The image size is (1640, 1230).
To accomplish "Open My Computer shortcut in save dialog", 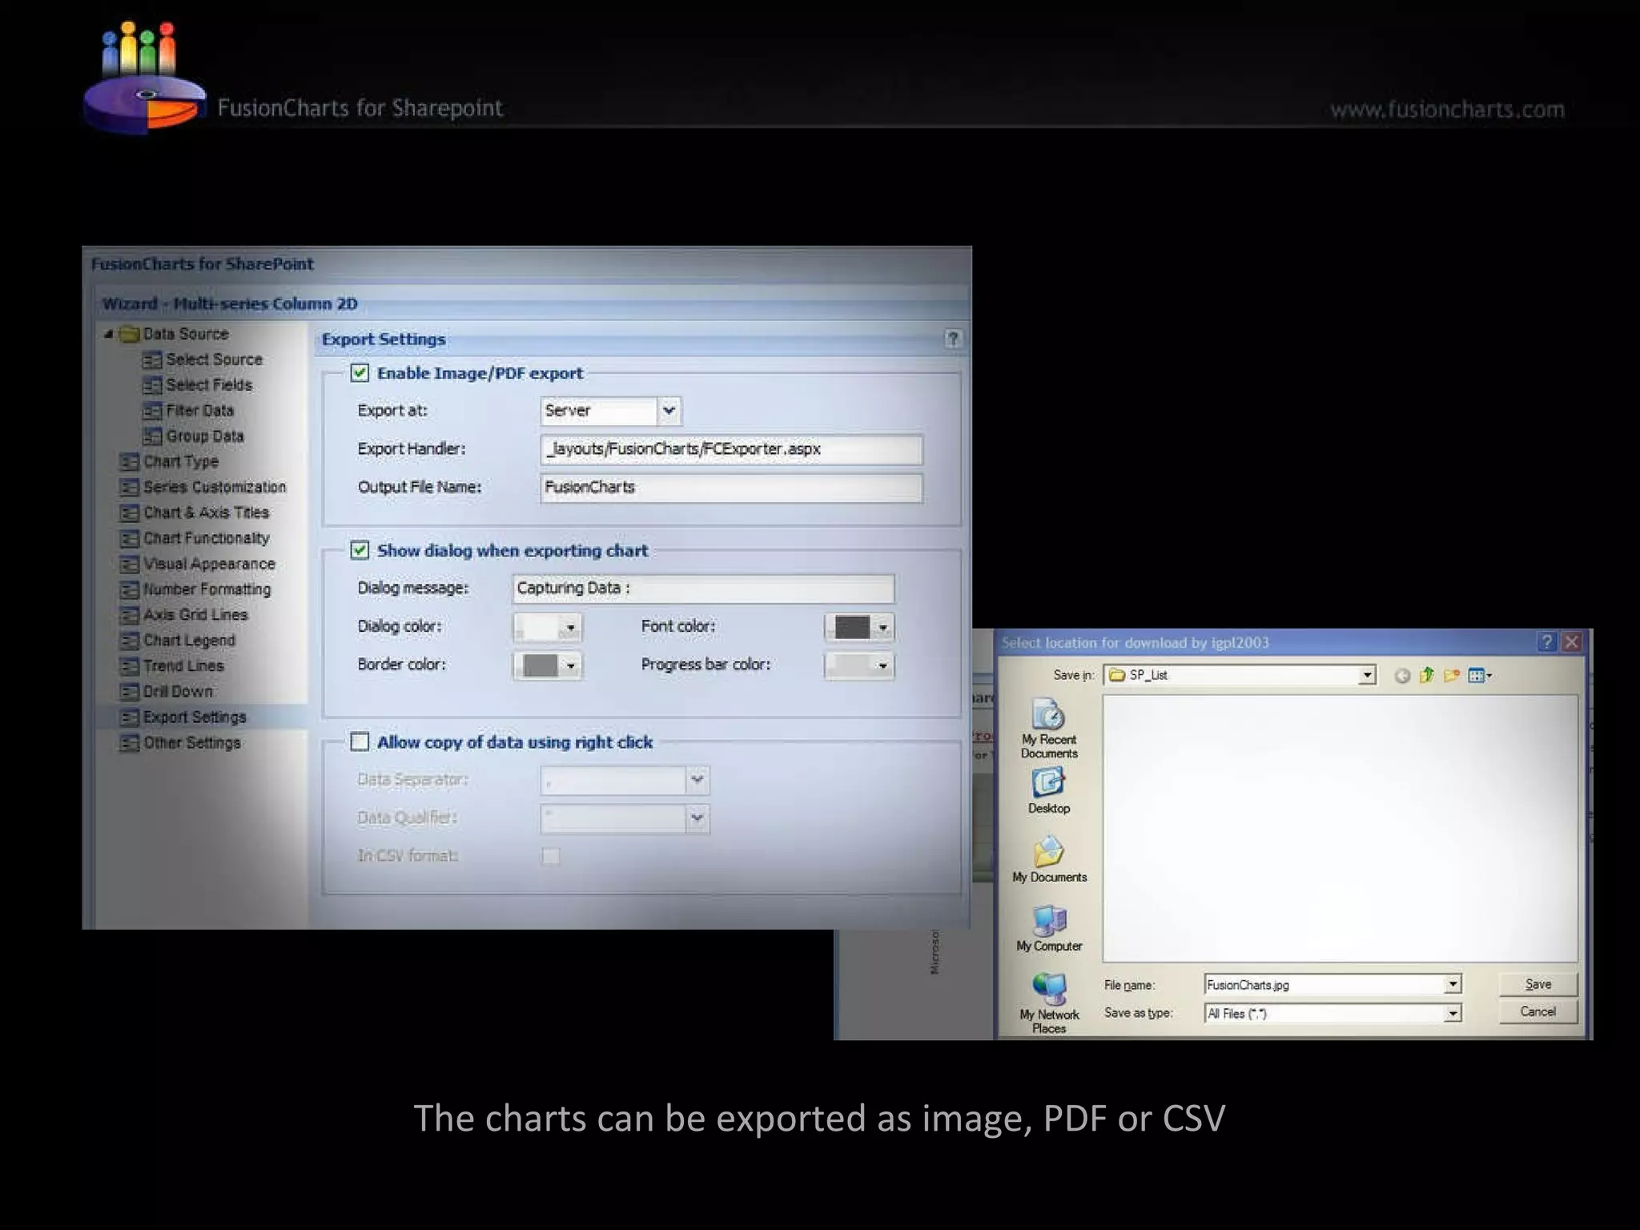I will [x=1049, y=928].
